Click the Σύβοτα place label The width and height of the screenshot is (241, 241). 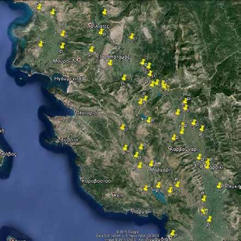(x=70, y=140)
